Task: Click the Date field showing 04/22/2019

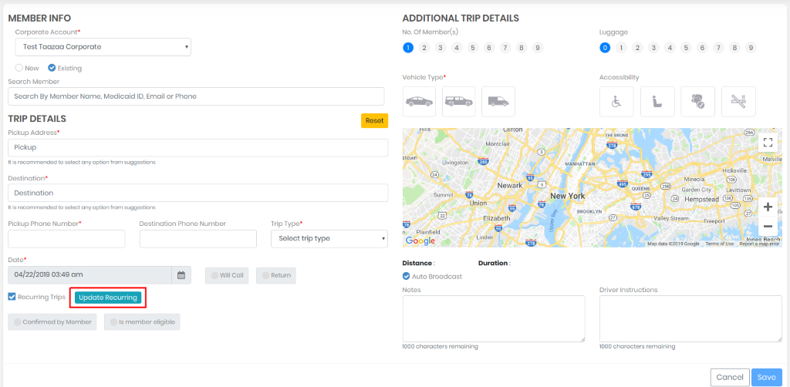Action: point(90,275)
